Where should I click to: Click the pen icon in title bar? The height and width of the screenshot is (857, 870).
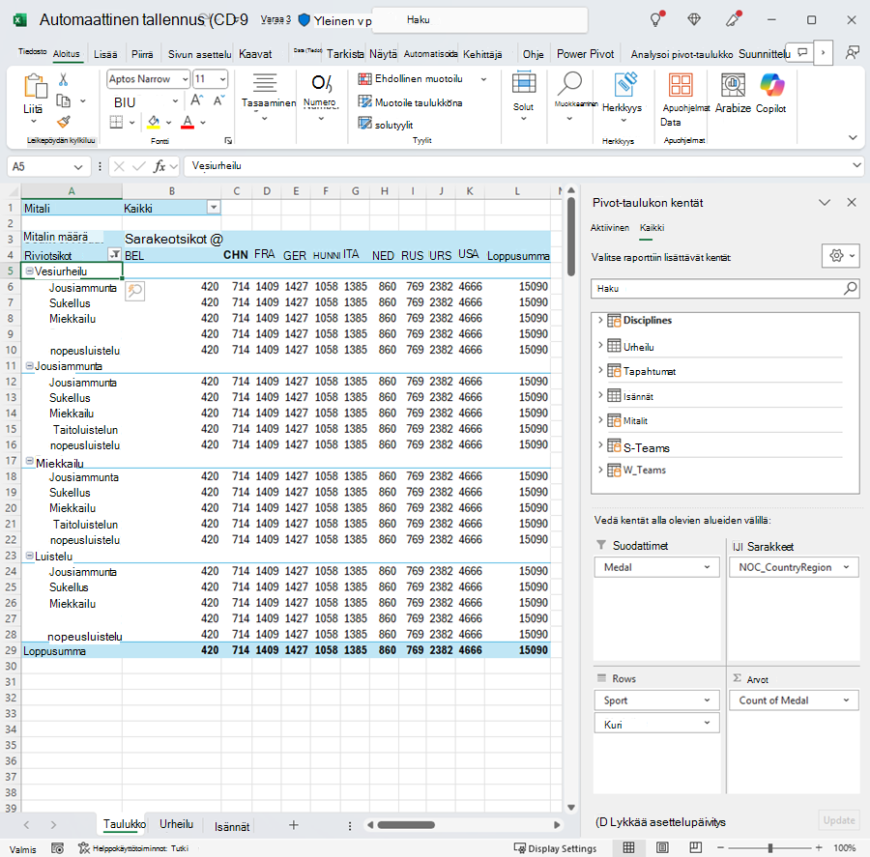click(734, 19)
